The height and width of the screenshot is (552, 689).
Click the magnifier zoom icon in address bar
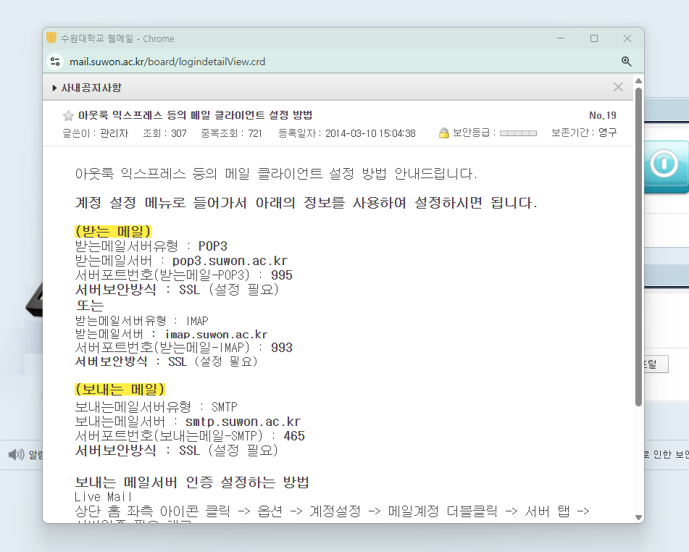(626, 62)
